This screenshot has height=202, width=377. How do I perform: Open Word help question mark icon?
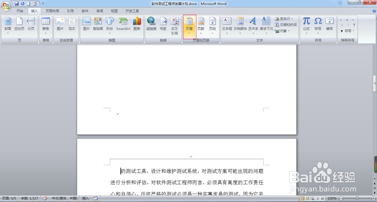pos(374,11)
